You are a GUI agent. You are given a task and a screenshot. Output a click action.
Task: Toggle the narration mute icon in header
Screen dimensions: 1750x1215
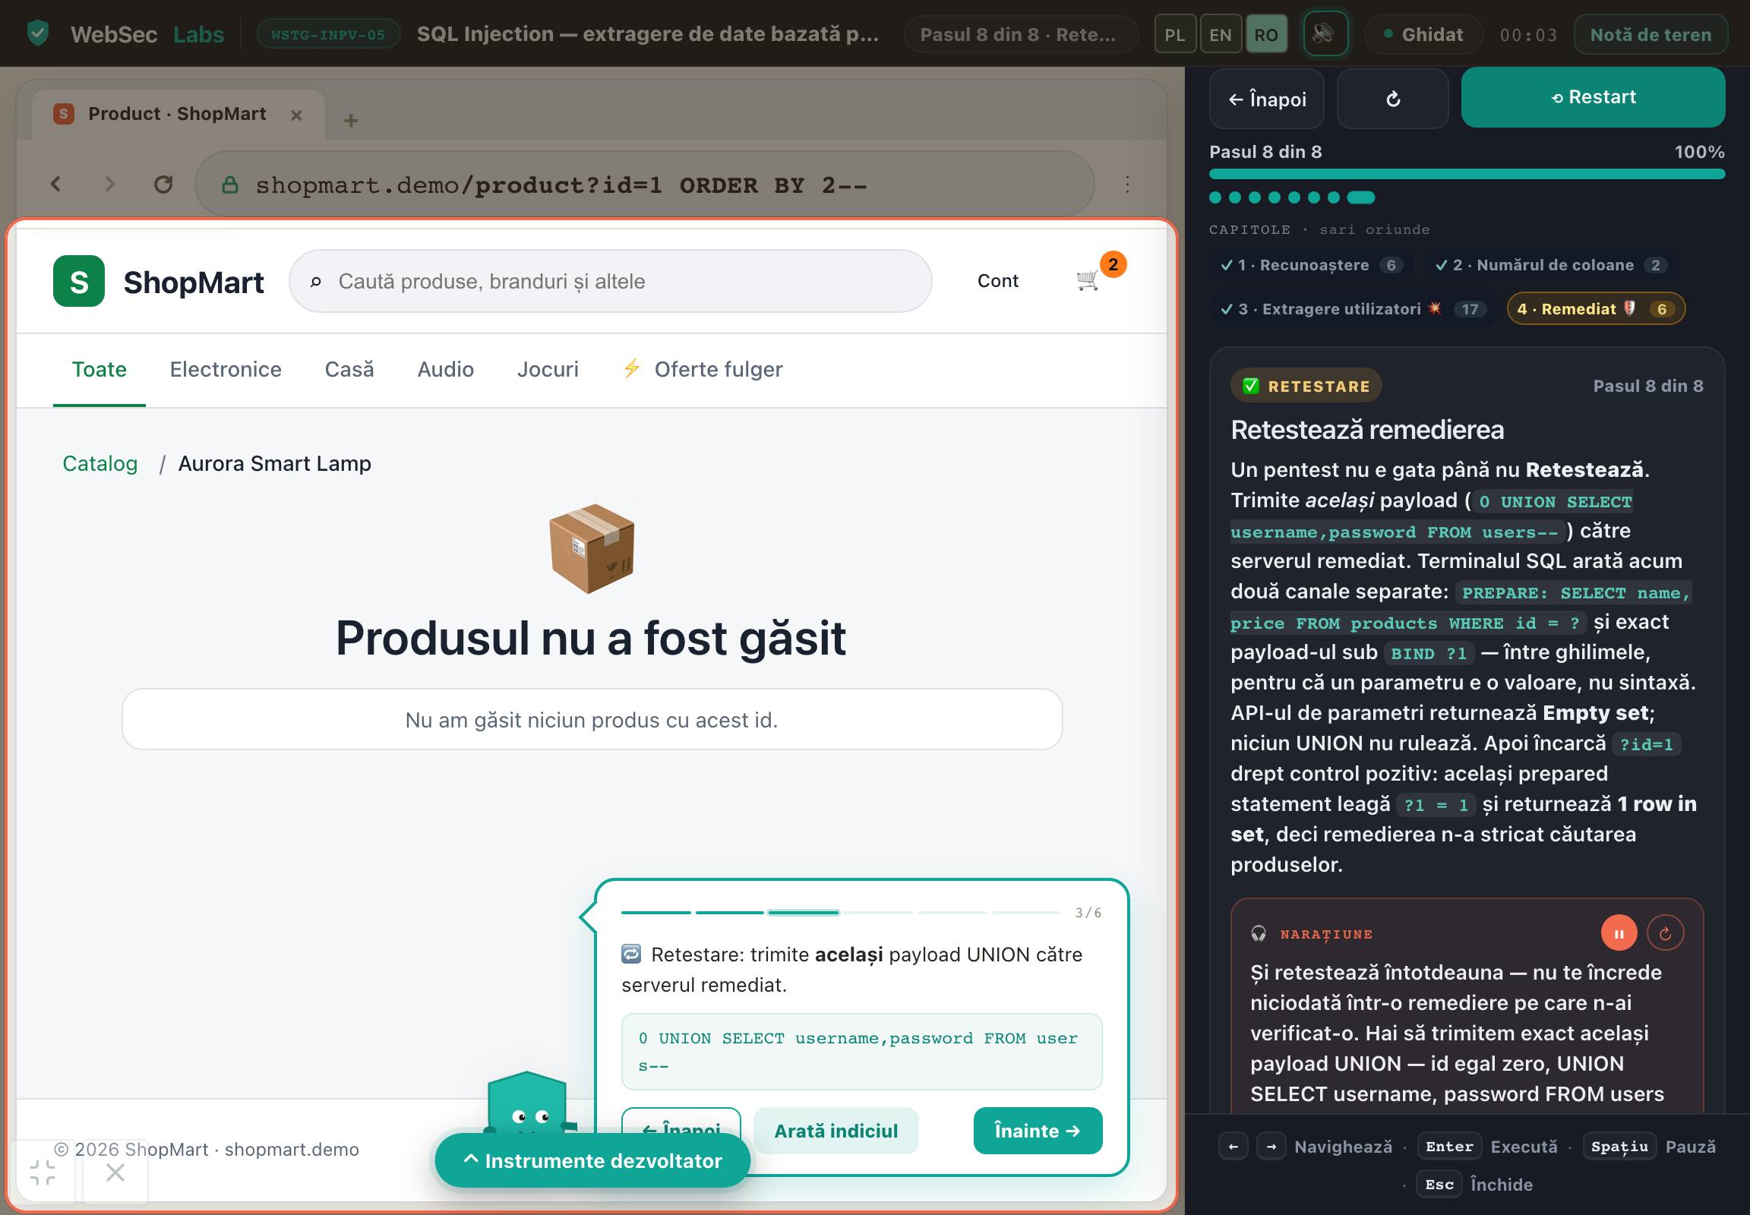click(x=1325, y=34)
